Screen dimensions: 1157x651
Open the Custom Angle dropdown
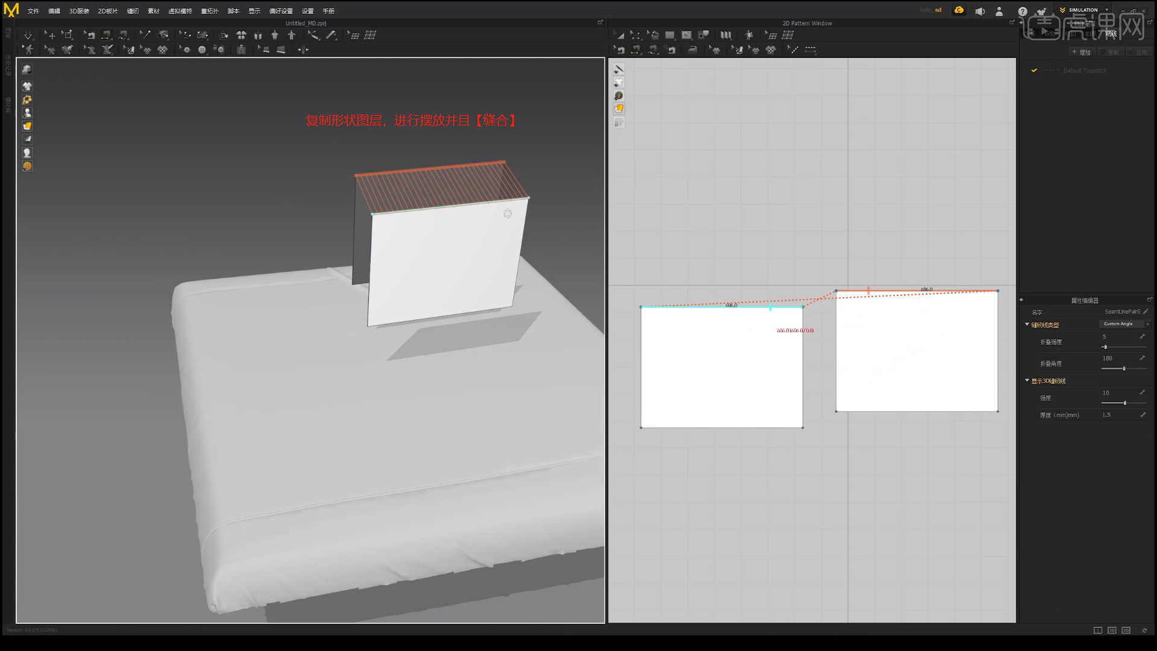1124,324
